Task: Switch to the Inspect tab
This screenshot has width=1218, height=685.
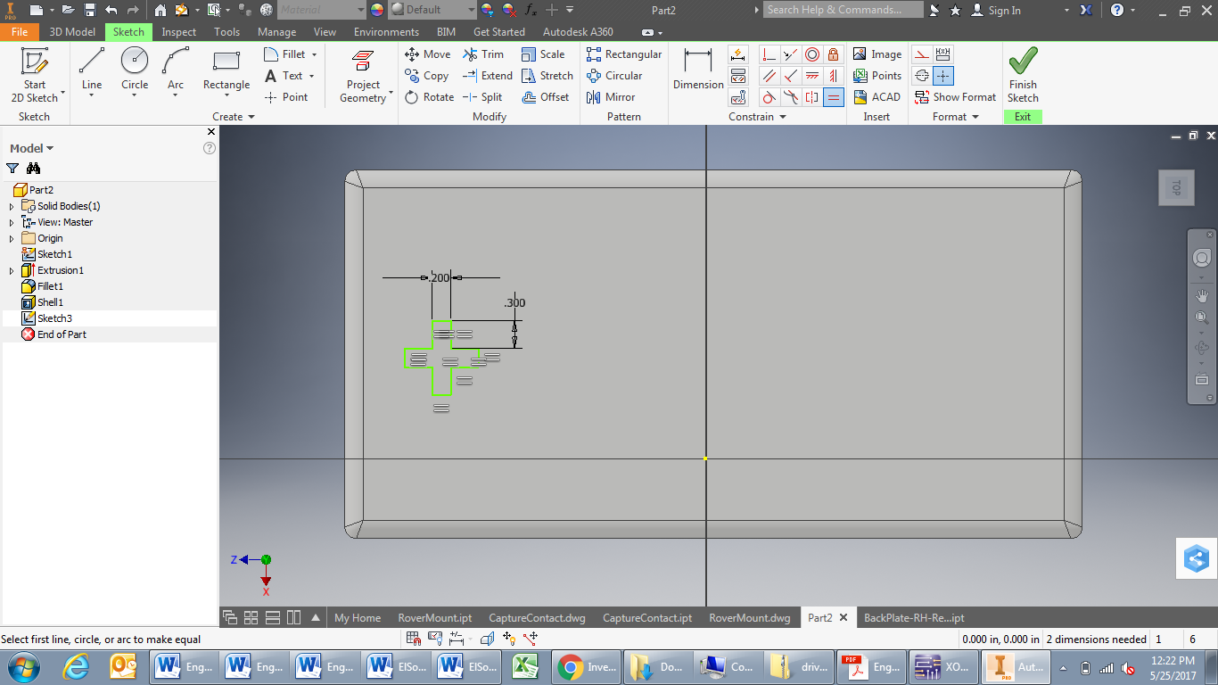Action: click(x=179, y=32)
